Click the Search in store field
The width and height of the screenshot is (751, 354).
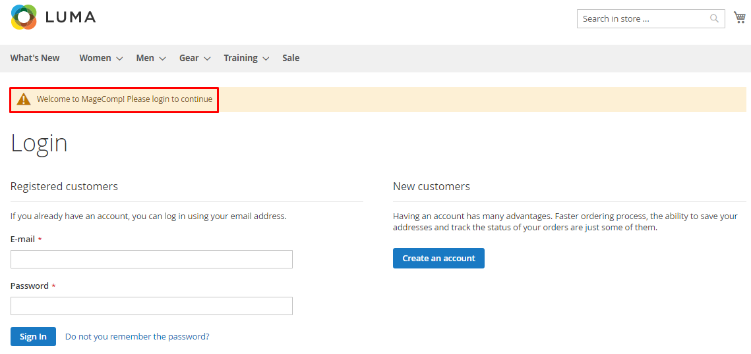[651, 18]
